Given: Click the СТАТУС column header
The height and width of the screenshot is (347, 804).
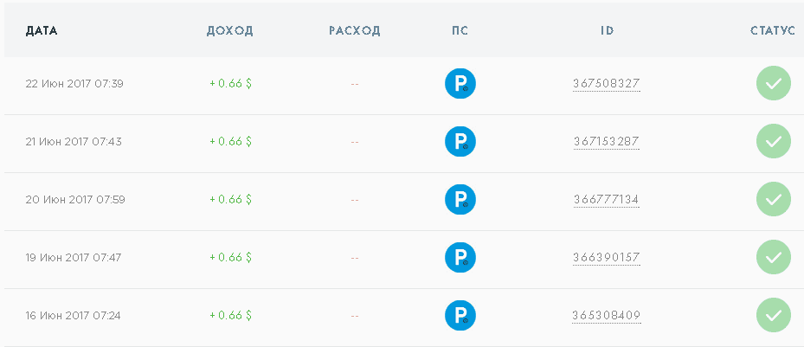Looking at the screenshot, I should [773, 31].
